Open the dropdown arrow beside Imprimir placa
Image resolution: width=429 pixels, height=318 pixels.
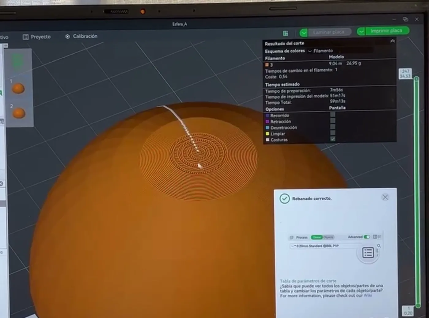tap(361, 31)
